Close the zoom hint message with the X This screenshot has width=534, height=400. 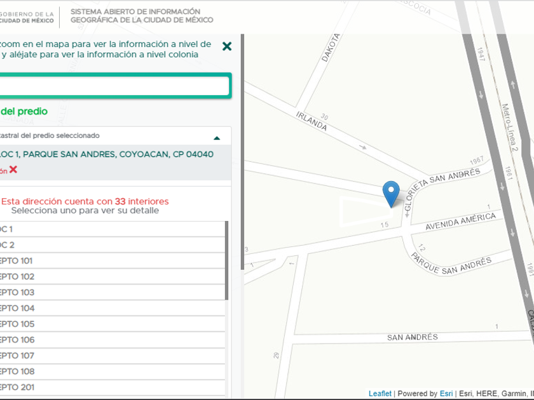[227, 46]
